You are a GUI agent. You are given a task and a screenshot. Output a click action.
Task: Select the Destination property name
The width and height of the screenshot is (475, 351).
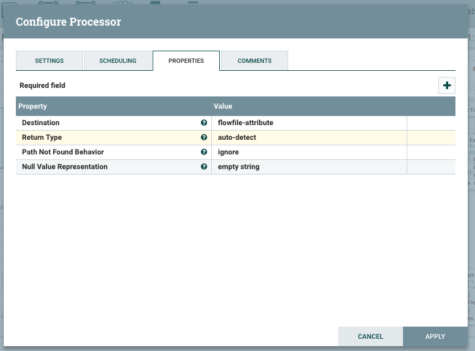tap(41, 123)
